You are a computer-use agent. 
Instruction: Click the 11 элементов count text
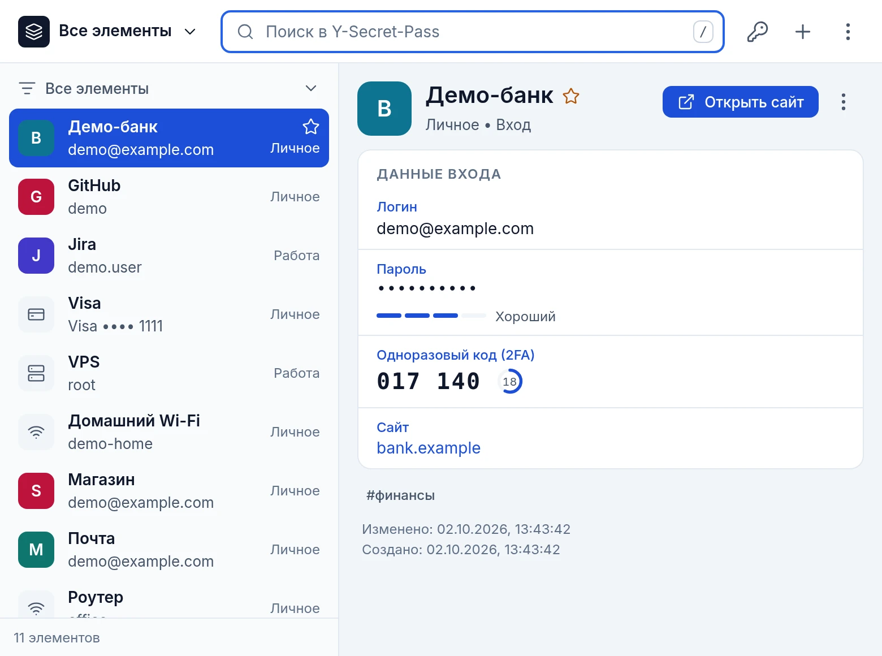pos(57,638)
